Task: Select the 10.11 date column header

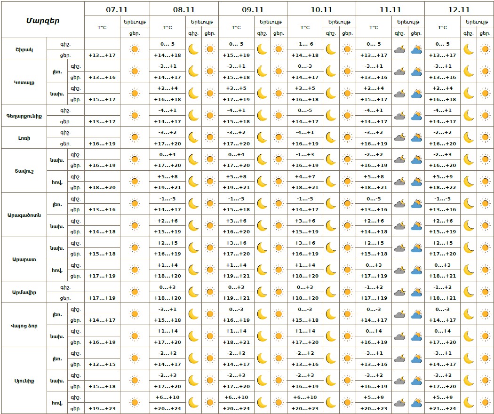Action: 321,9
